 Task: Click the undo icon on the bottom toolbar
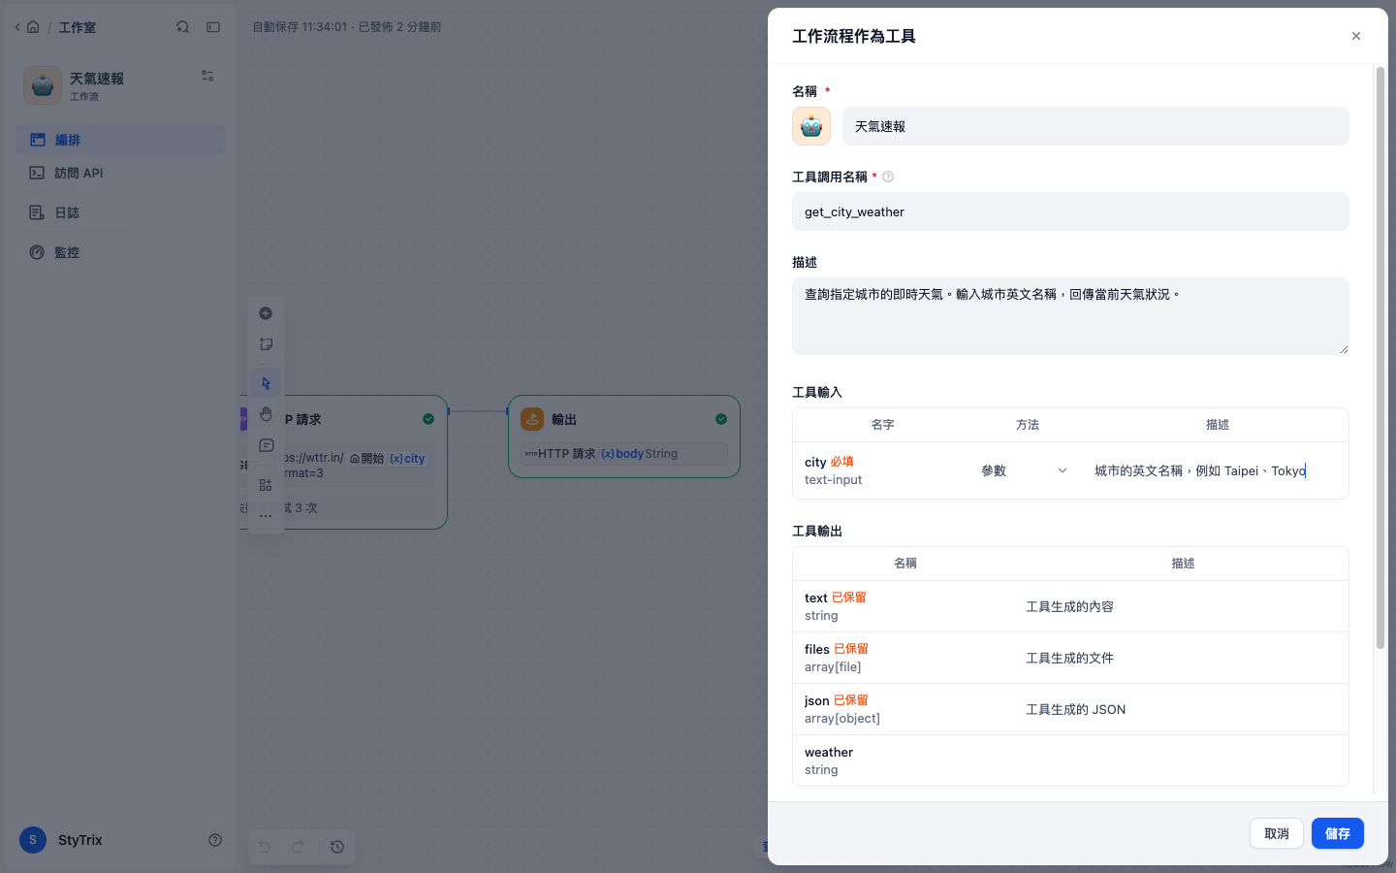coord(264,847)
